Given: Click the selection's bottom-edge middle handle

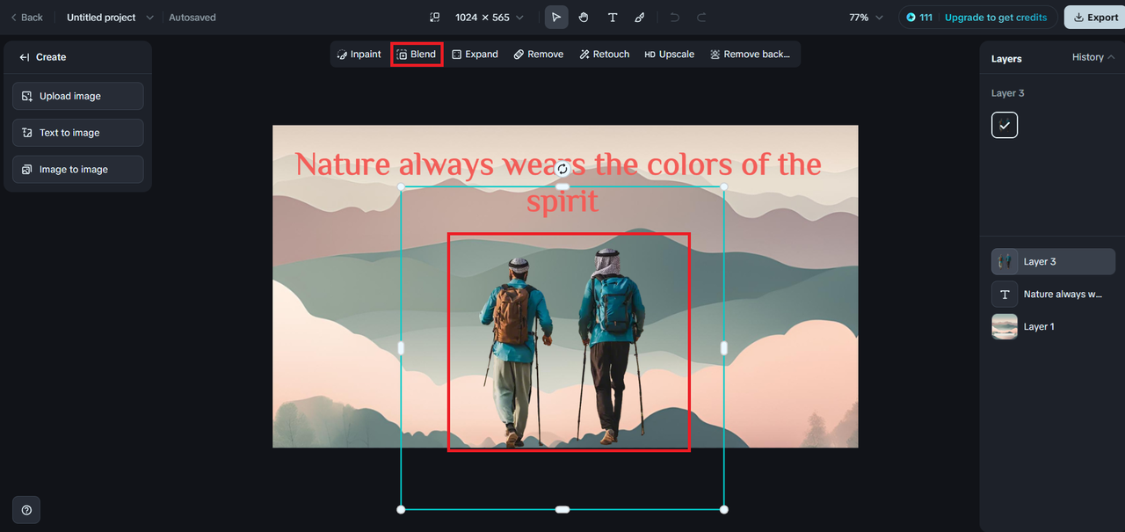Looking at the screenshot, I should pyautogui.click(x=562, y=509).
